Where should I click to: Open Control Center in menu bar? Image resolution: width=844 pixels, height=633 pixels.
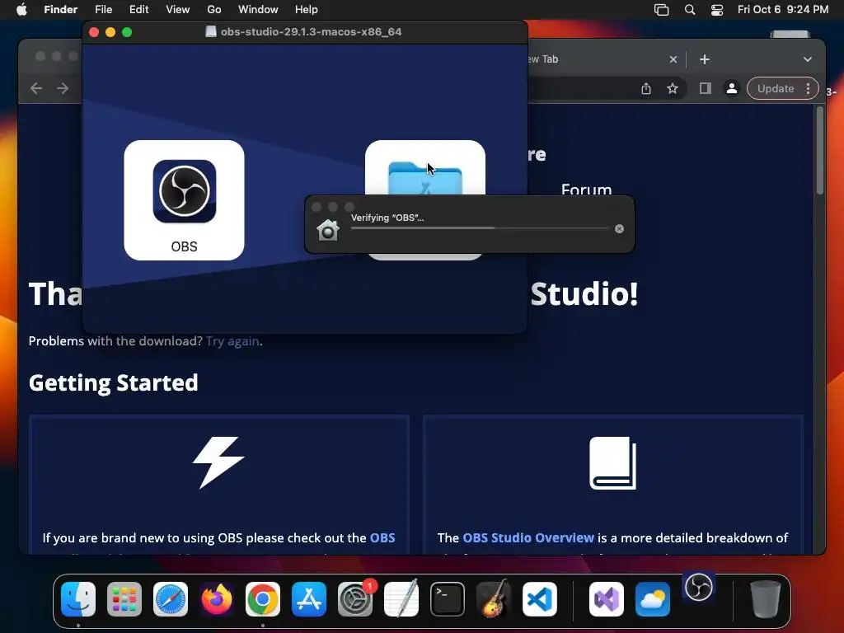tap(717, 10)
